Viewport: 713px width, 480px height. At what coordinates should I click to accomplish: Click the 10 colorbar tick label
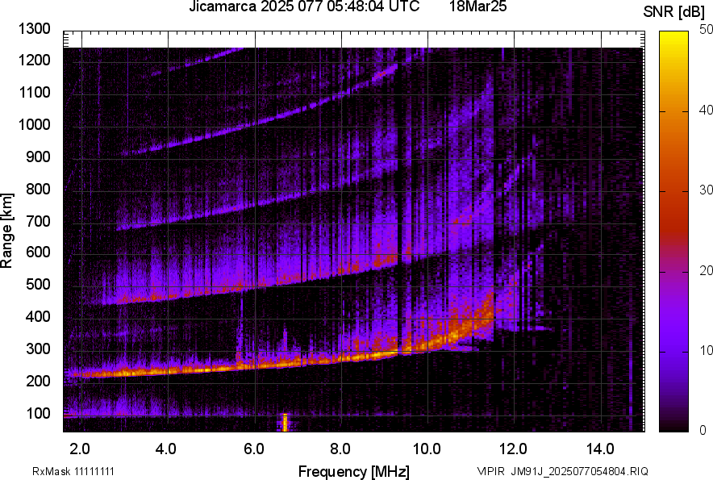(707, 350)
